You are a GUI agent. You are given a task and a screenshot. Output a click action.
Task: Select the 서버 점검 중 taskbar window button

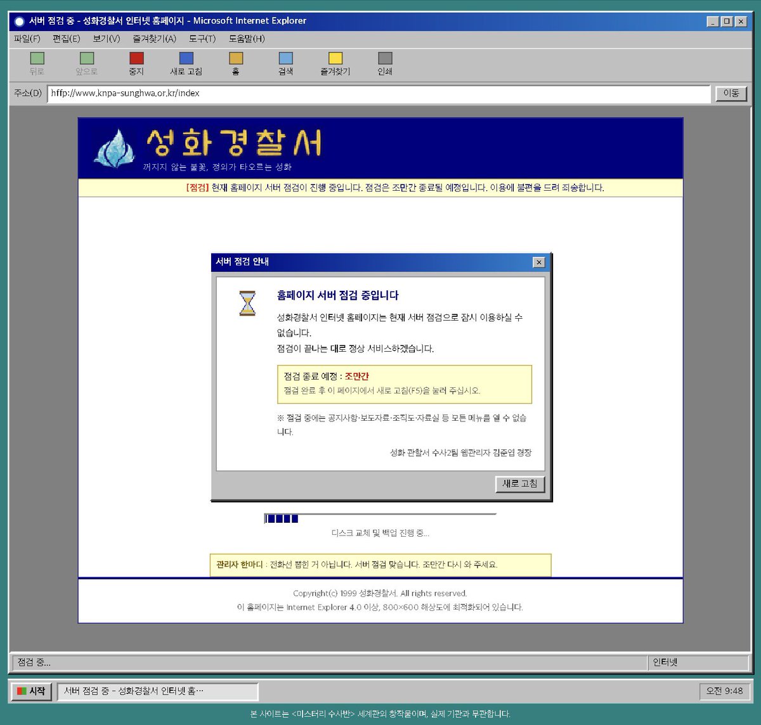click(157, 691)
